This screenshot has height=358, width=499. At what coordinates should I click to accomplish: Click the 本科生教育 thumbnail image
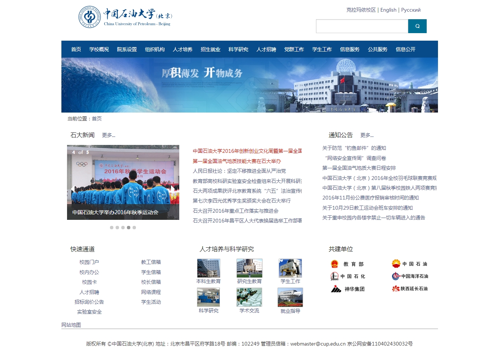coord(209,268)
